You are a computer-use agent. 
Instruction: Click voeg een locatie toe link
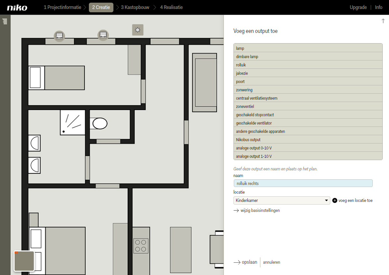tap(355, 201)
